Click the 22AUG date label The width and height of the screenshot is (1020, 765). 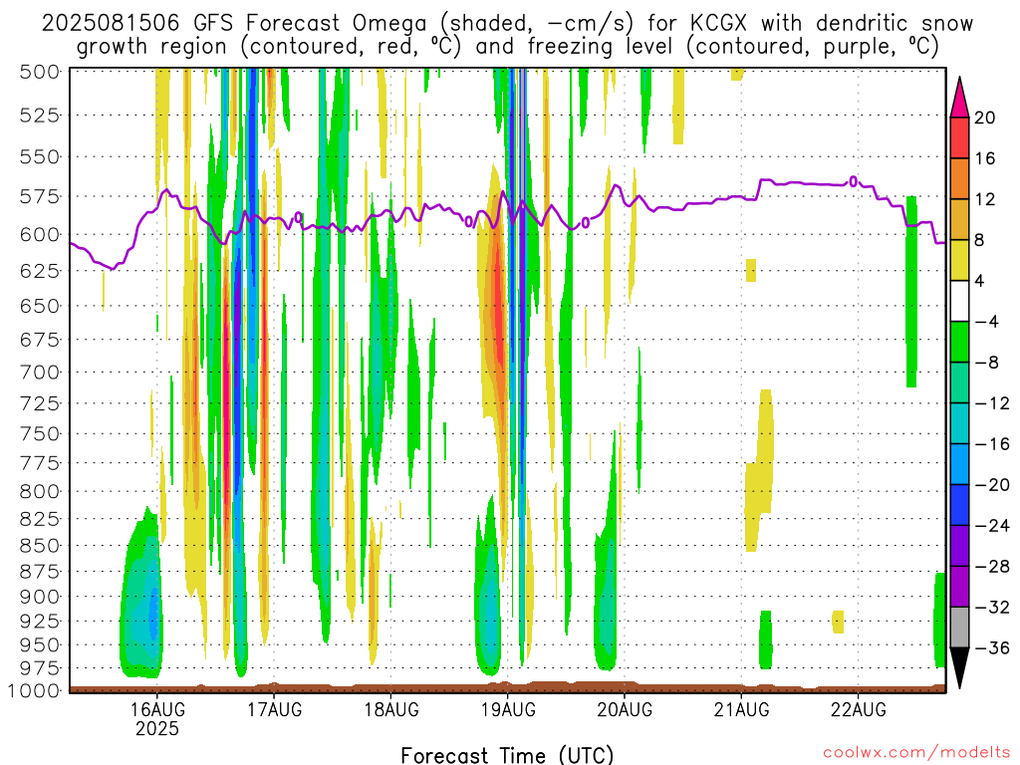858,709
